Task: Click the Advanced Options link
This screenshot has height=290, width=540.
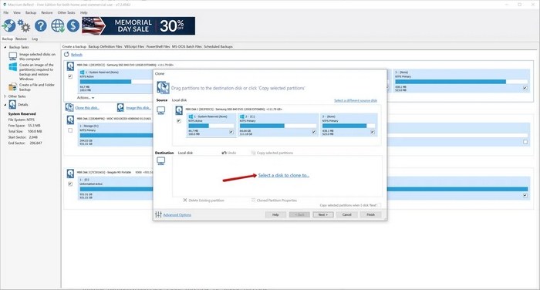Action: coord(177,215)
